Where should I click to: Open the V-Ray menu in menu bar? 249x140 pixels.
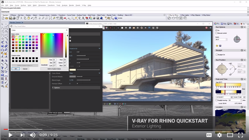[x=84, y=5]
